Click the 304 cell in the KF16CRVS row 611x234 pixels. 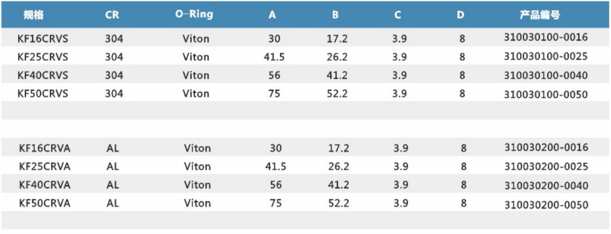[x=114, y=39]
